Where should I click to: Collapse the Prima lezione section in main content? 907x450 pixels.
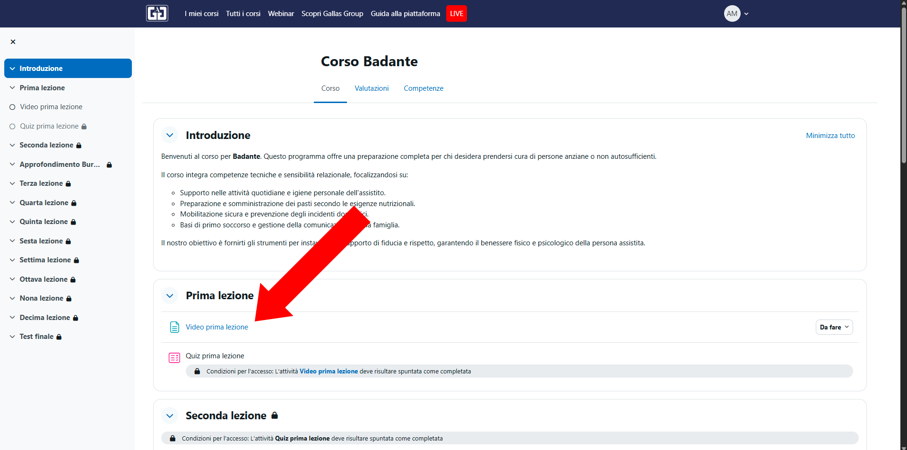(170, 296)
